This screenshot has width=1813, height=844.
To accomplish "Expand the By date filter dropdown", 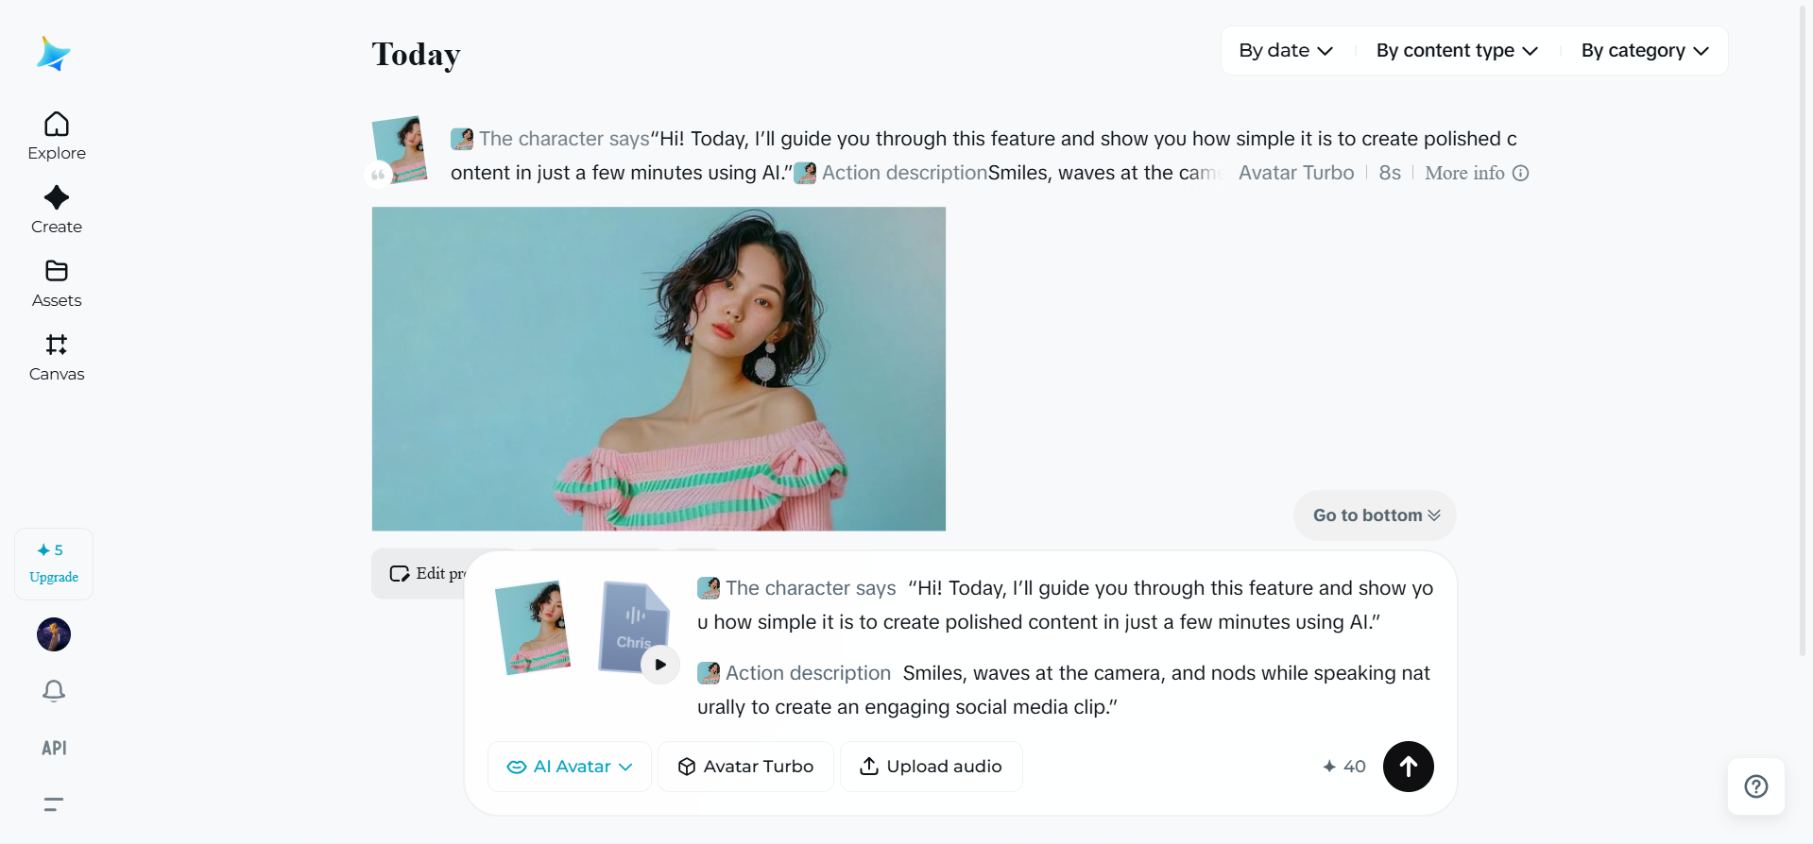I will [x=1286, y=51].
